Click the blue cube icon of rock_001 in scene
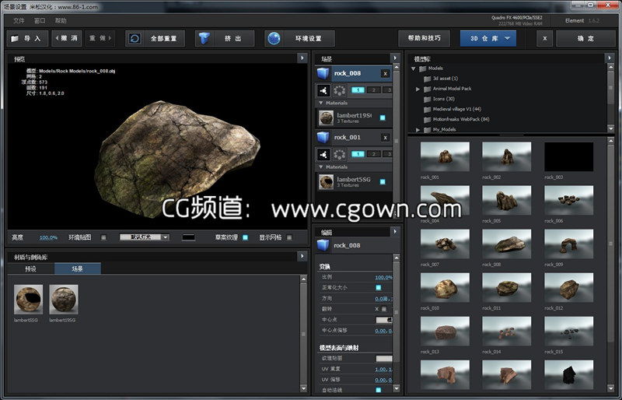The height and width of the screenshot is (400, 622). click(x=323, y=138)
